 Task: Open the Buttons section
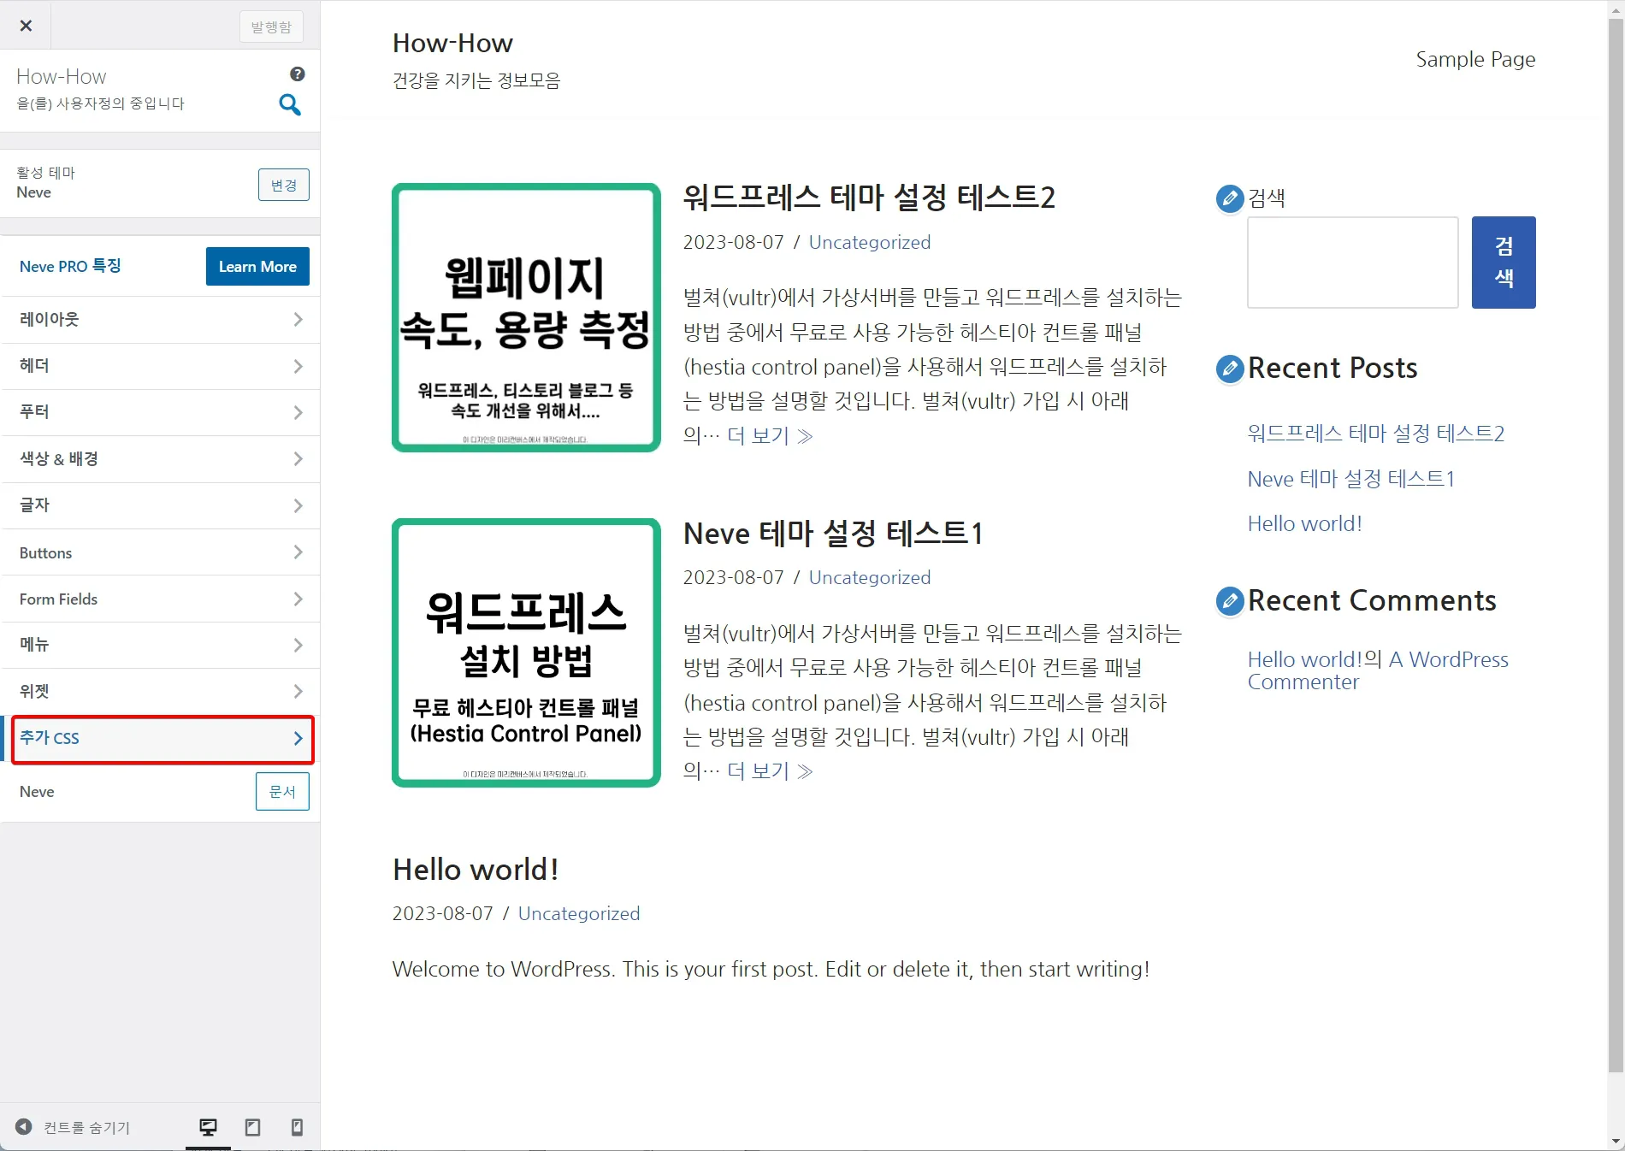click(160, 552)
